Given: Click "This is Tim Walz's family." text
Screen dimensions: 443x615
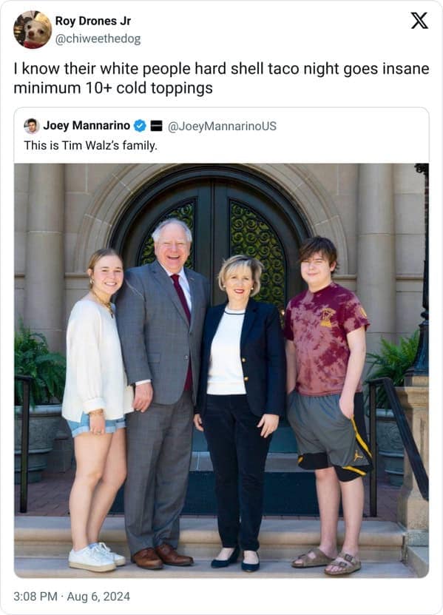Looking at the screenshot, I should point(90,146).
